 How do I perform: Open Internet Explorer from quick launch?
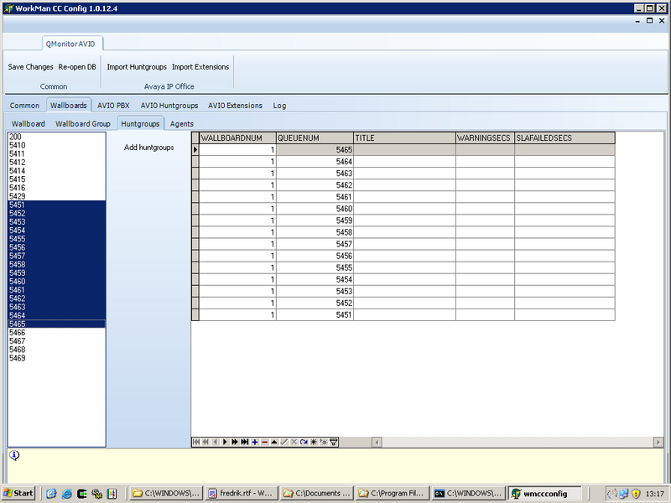(50, 494)
